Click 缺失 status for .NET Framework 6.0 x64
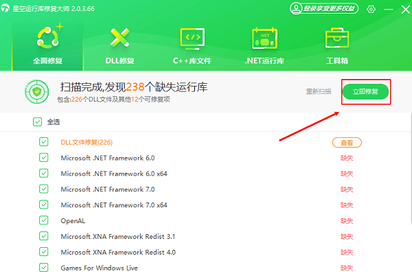This screenshot has height=276, width=412. 347,174
